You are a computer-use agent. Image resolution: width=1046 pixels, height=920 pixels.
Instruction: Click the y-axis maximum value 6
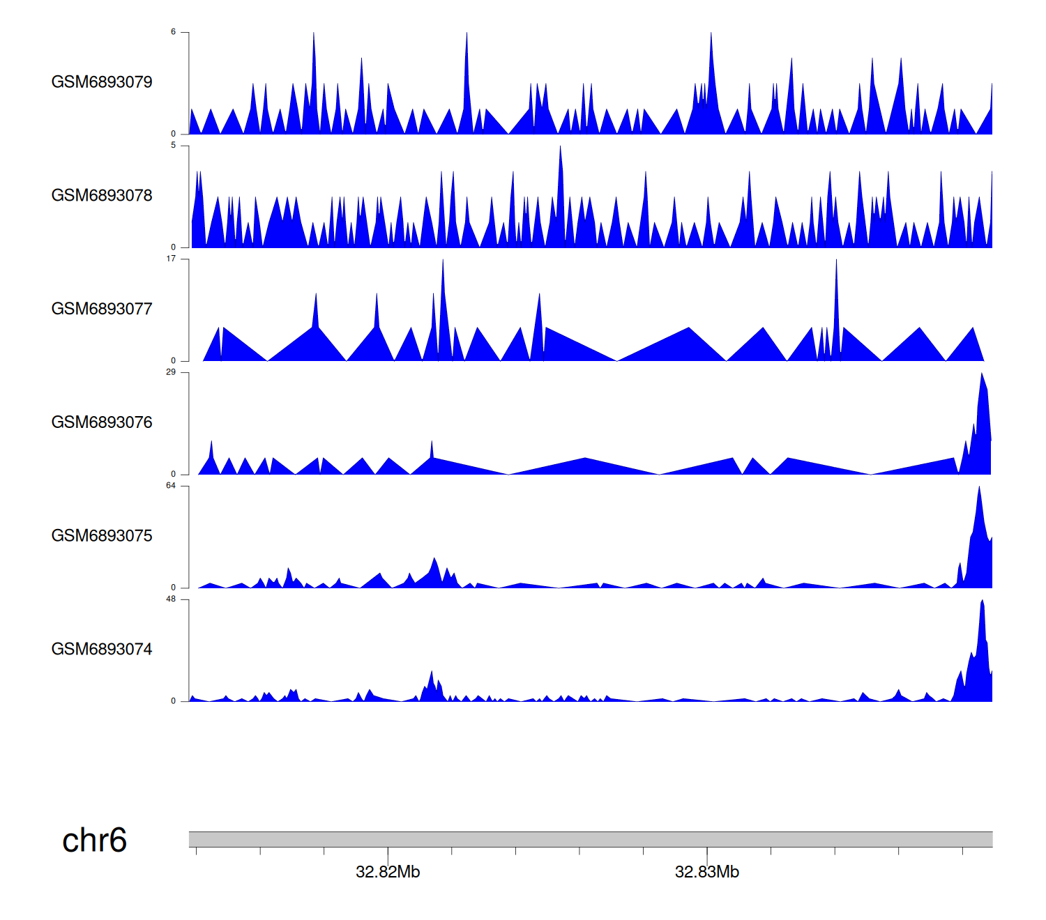174,32
